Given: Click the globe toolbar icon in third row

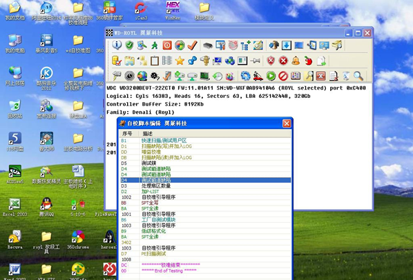Looking at the screenshot, I should point(142,77).
